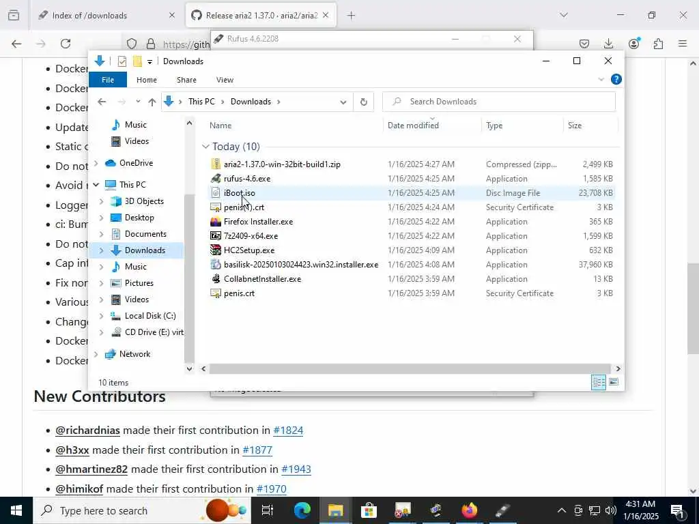
Task: Expand Local Disk (C:) node
Action: coord(102,316)
